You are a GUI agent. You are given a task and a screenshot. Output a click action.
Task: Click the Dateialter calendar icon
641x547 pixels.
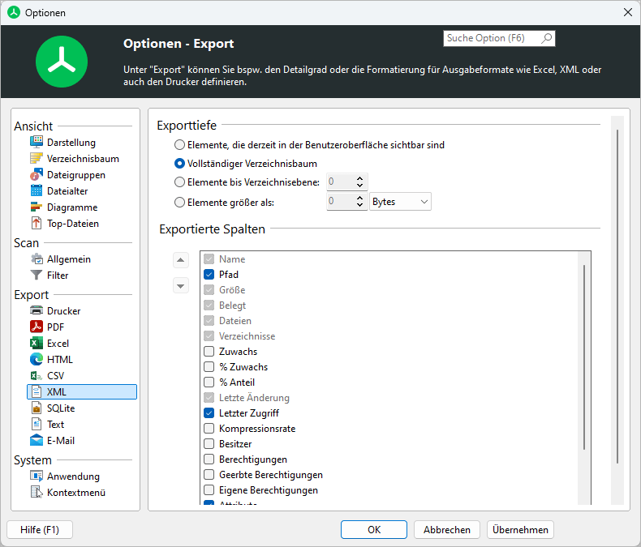coord(37,190)
